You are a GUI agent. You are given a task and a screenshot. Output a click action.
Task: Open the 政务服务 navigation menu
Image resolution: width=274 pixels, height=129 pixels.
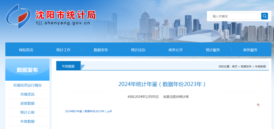click(x=250, y=50)
